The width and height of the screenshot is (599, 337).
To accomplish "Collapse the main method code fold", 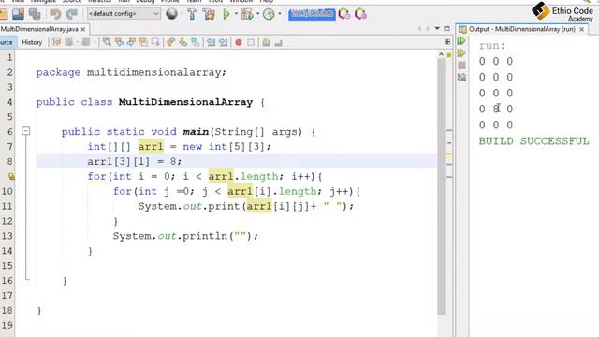I will click(x=25, y=131).
